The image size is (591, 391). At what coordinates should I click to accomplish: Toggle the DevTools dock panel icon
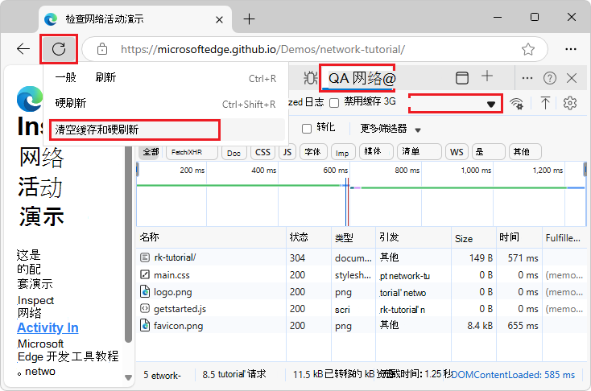click(x=462, y=78)
